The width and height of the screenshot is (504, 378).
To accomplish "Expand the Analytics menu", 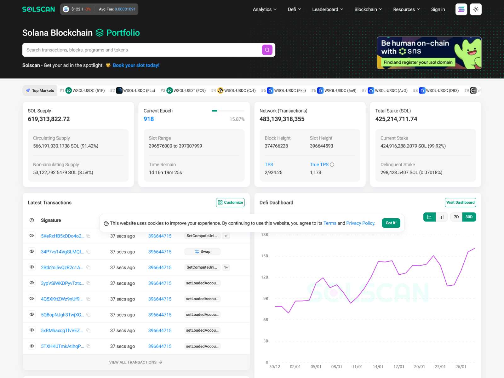I will pos(265,9).
